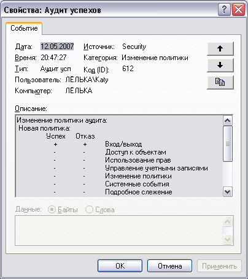Select the Событие tab
248x279 pixels.
tap(24, 28)
